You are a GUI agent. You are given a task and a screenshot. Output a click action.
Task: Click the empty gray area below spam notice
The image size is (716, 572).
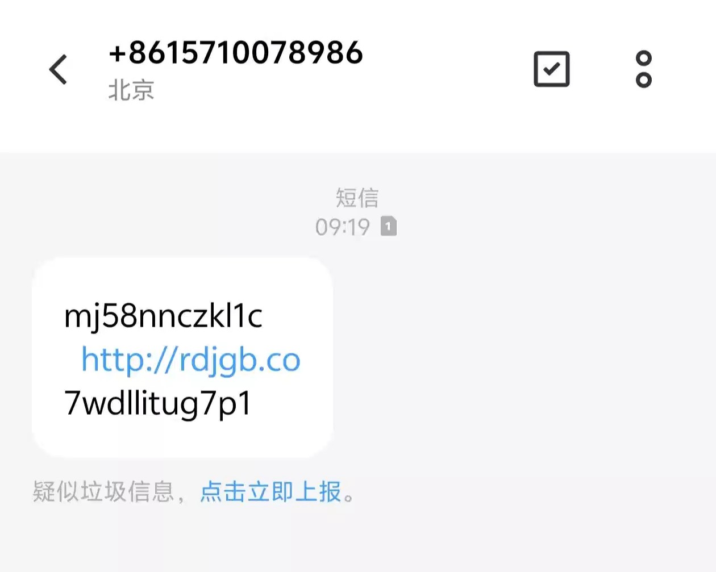click(358, 540)
